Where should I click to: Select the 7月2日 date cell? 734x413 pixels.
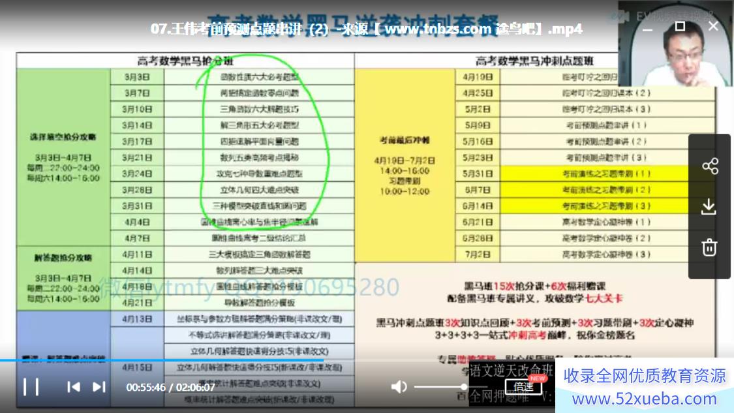tap(478, 254)
